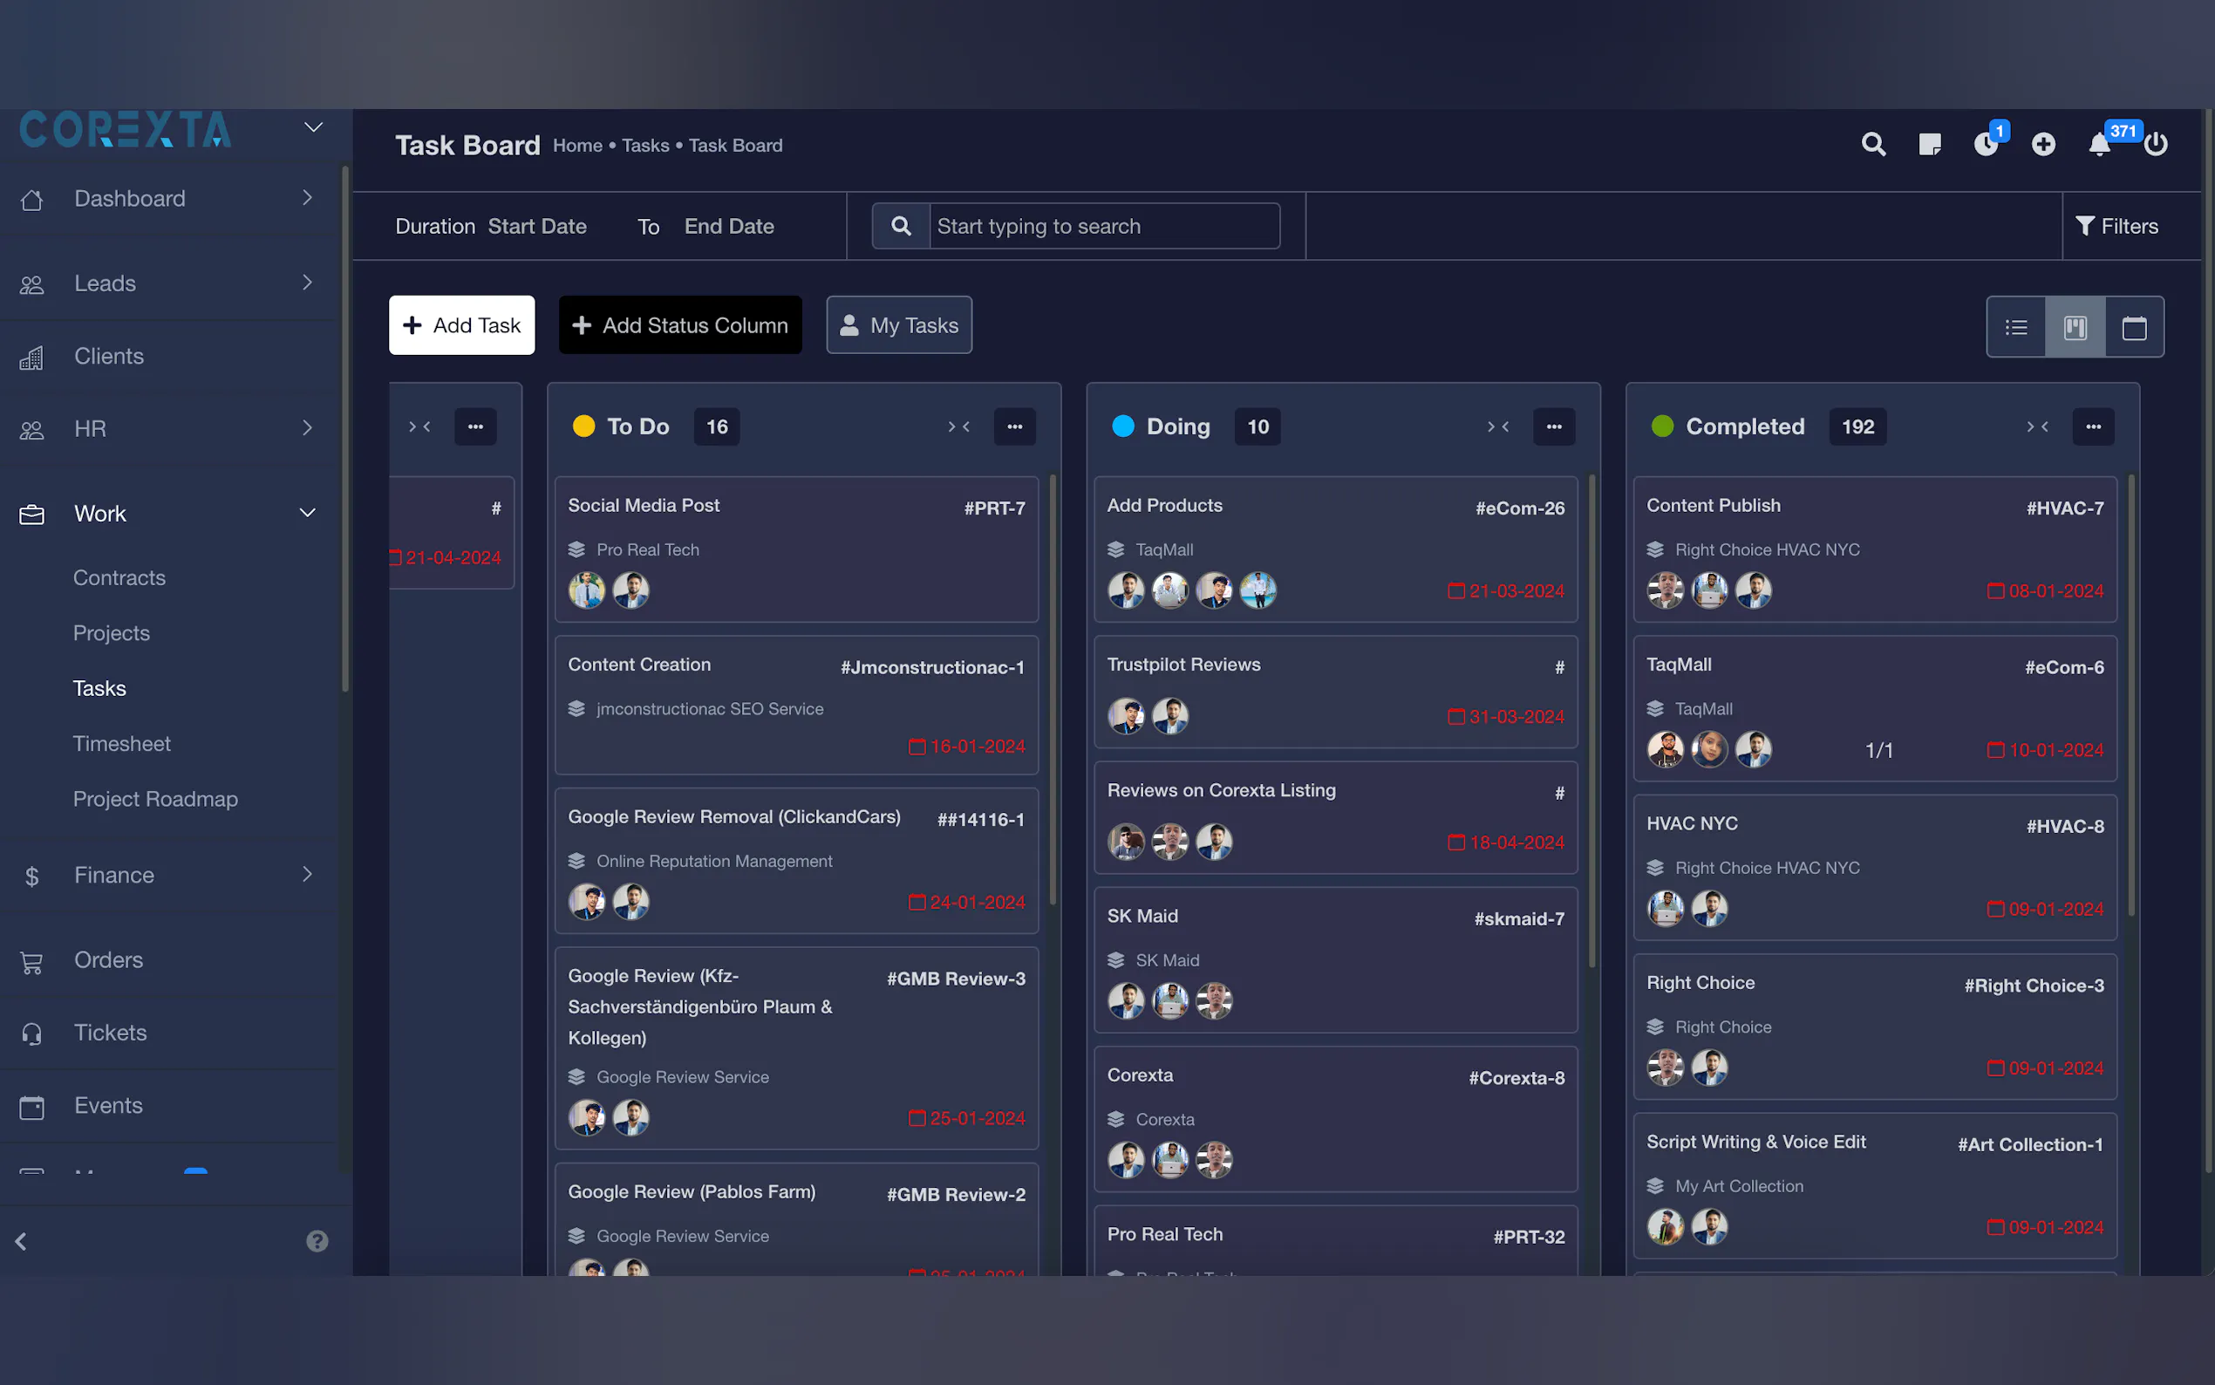The image size is (2215, 1385).
Task: Open notifications bell showing 371
Action: pos(2100,145)
